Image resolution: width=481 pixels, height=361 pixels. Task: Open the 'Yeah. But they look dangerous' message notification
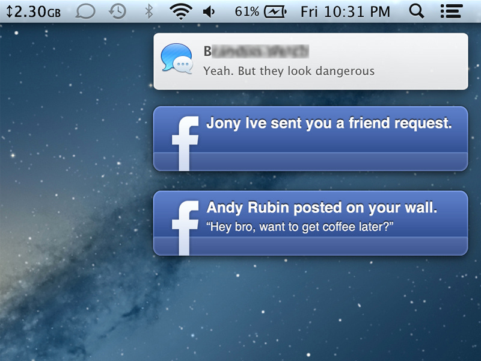311,61
